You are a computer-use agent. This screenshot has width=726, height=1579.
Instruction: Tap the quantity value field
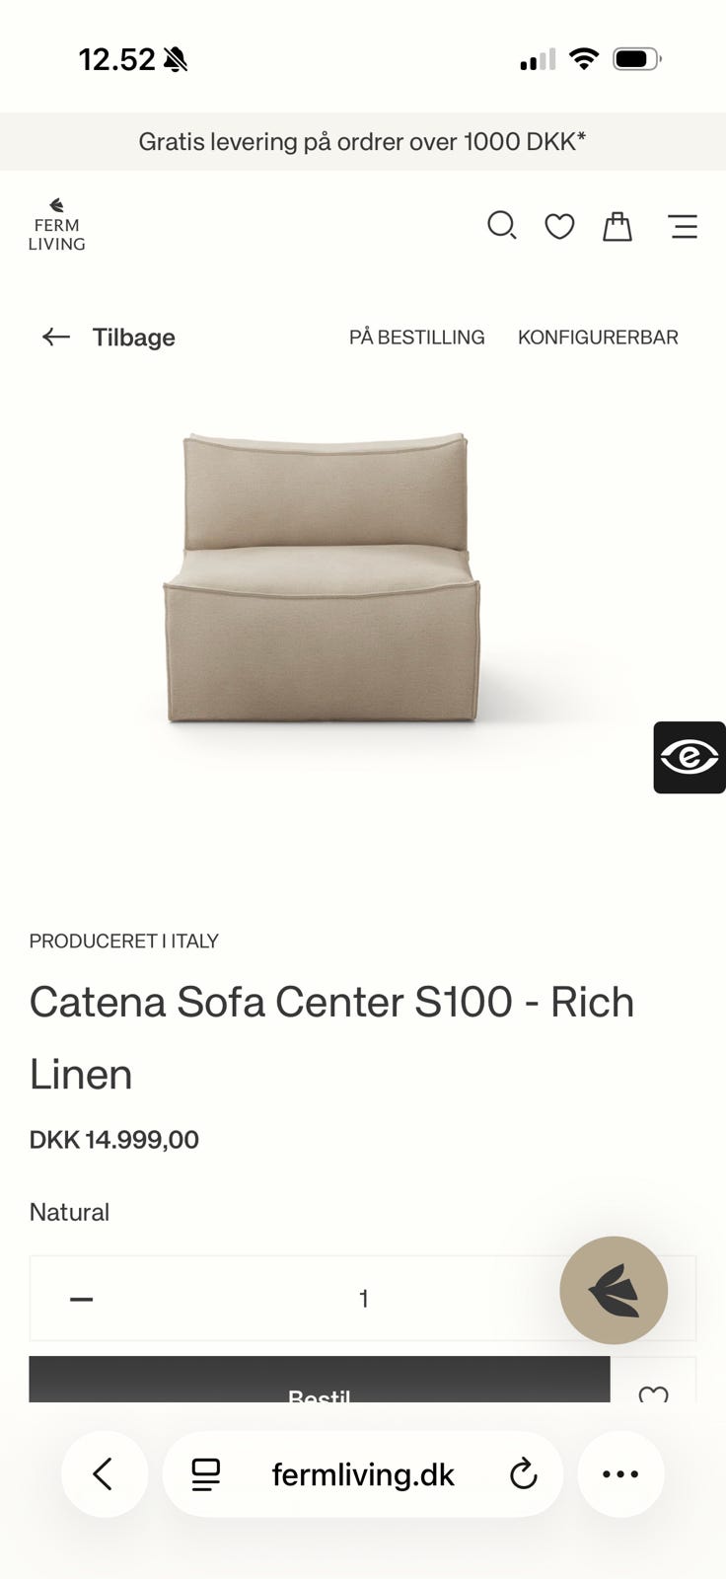click(x=363, y=1299)
